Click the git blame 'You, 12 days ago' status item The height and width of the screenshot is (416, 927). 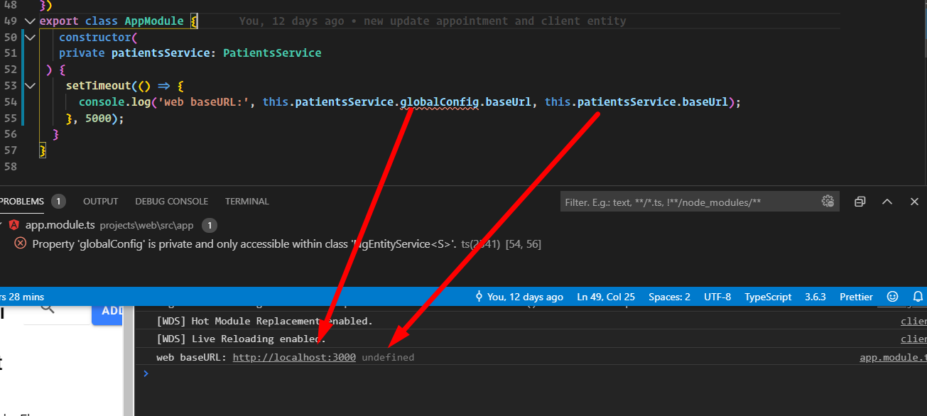(519, 297)
